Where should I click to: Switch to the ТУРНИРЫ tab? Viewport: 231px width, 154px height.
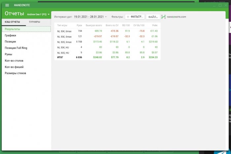[x=34, y=22]
